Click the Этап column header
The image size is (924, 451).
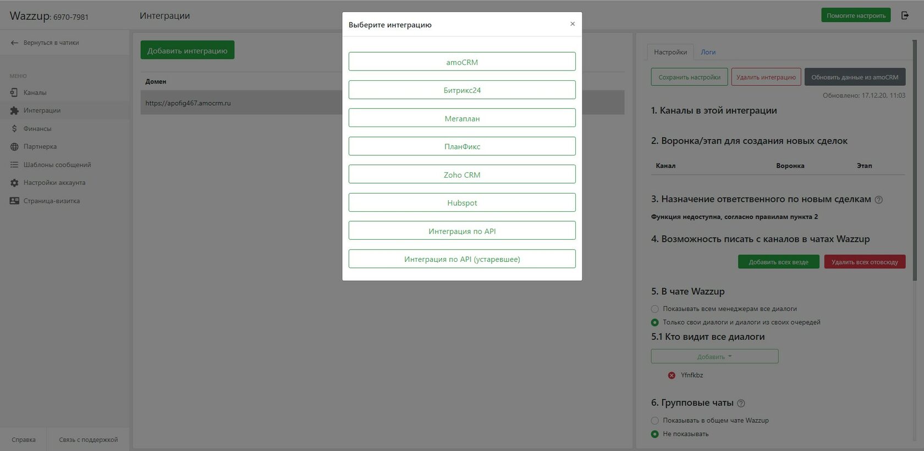[x=864, y=166]
